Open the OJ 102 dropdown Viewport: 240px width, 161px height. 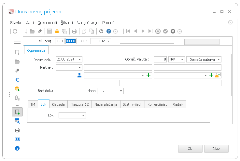108,41
